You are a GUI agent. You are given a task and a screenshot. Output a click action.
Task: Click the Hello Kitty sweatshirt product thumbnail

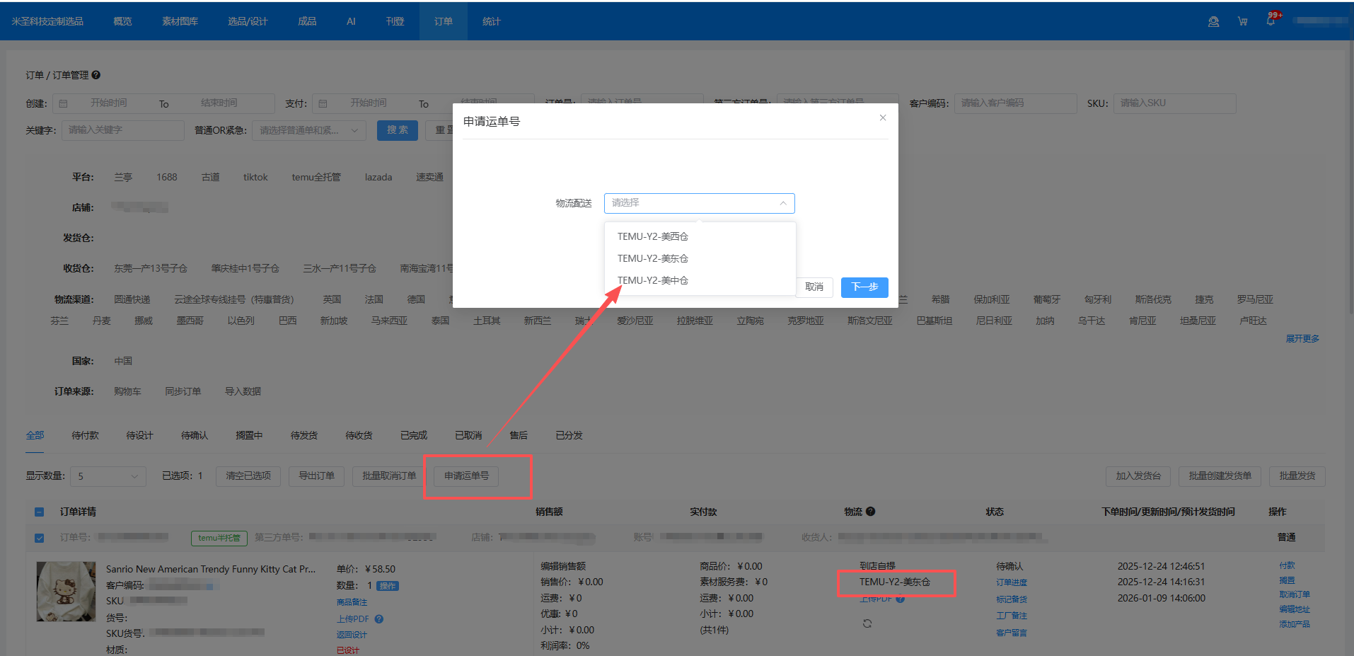coord(66,592)
